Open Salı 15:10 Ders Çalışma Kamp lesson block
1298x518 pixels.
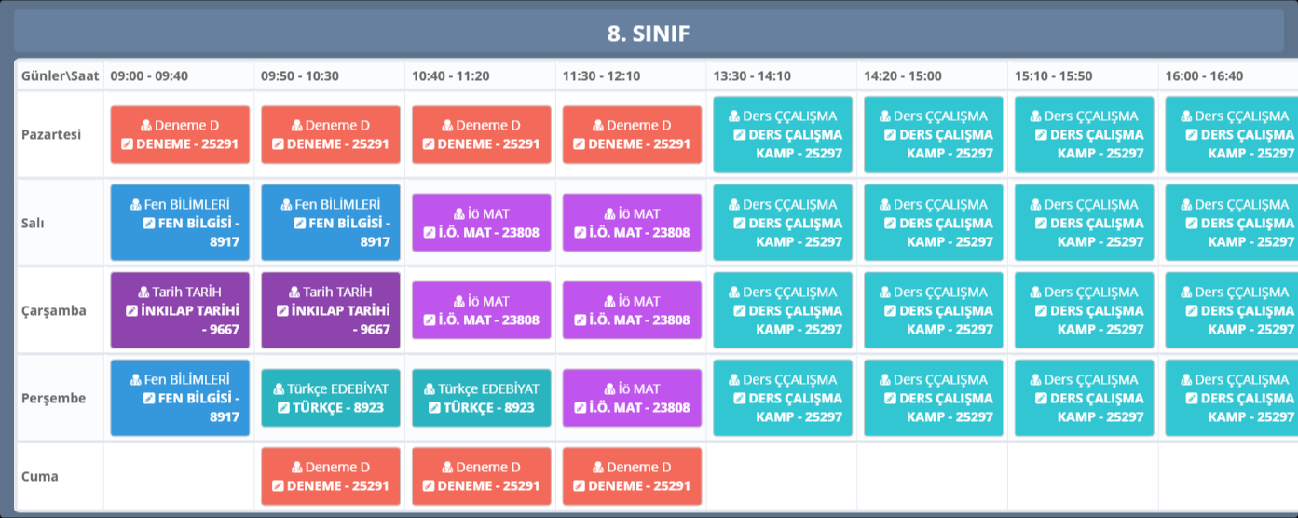(x=1084, y=223)
